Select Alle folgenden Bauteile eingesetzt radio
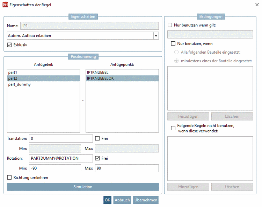This screenshot has height=207, width=262. pos(176,52)
